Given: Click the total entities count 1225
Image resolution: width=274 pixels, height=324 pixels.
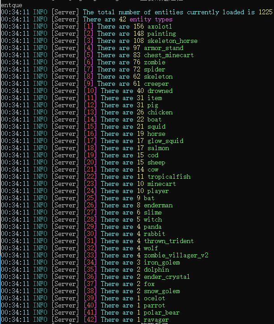Looking at the screenshot, I should click(266, 12).
